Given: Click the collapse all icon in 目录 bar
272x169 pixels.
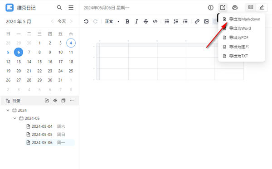Looking at the screenshot, I should pyautogui.click(x=63, y=101).
